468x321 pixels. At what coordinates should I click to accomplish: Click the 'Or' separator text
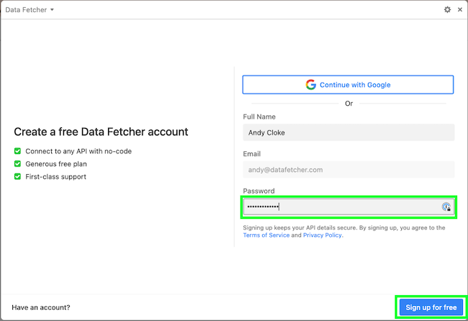(x=349, y=104)
